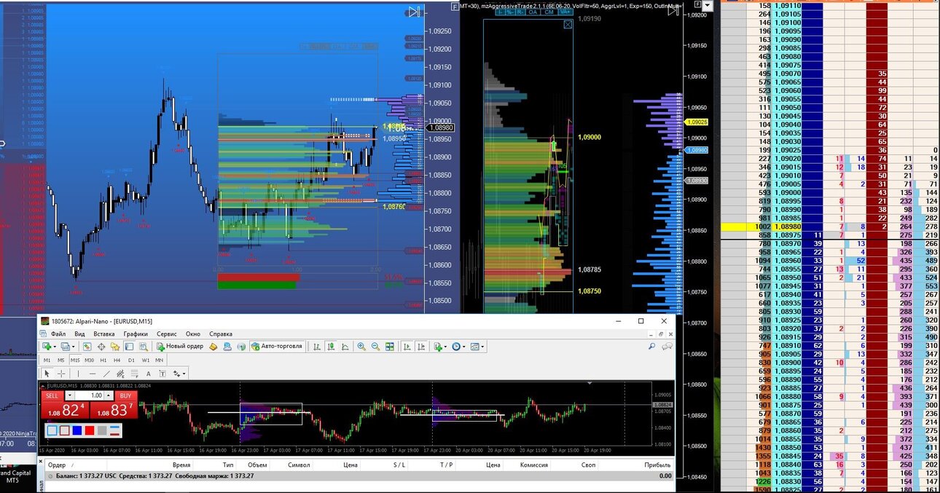Pick the gray color swatch
This screenshot has width=940, height=493.
click(102, 430)
